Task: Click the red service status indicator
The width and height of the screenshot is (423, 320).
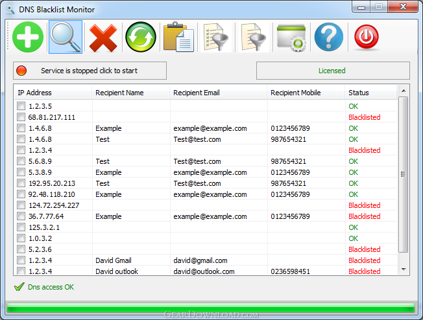Action: pyautogui.click(x=21, y=71)
